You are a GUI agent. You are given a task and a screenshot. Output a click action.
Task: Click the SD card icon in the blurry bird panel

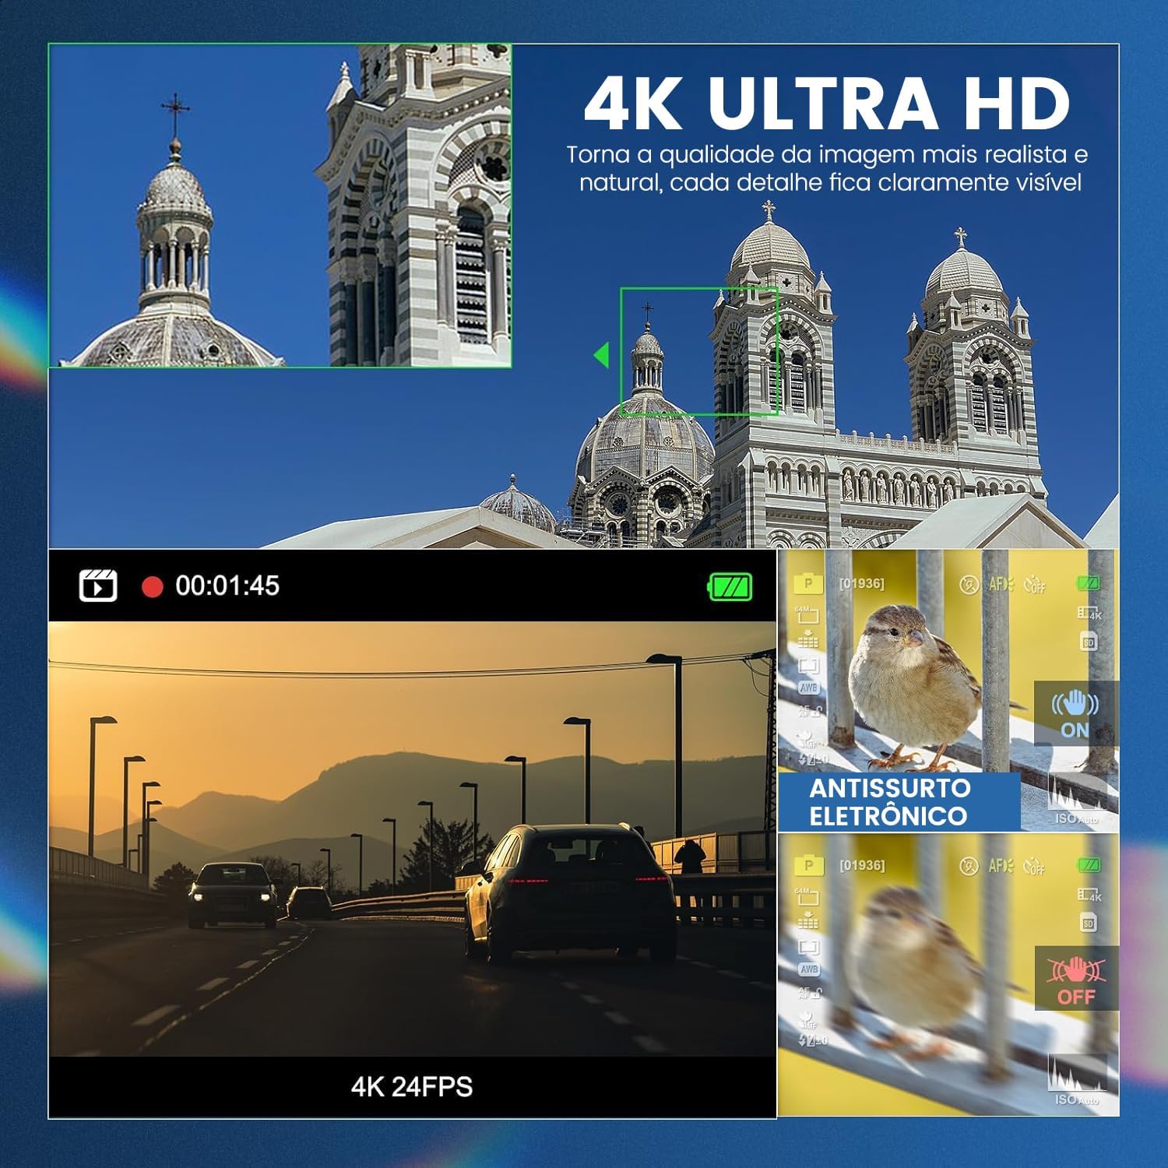pyautogui.click(x=1089, y=923)
